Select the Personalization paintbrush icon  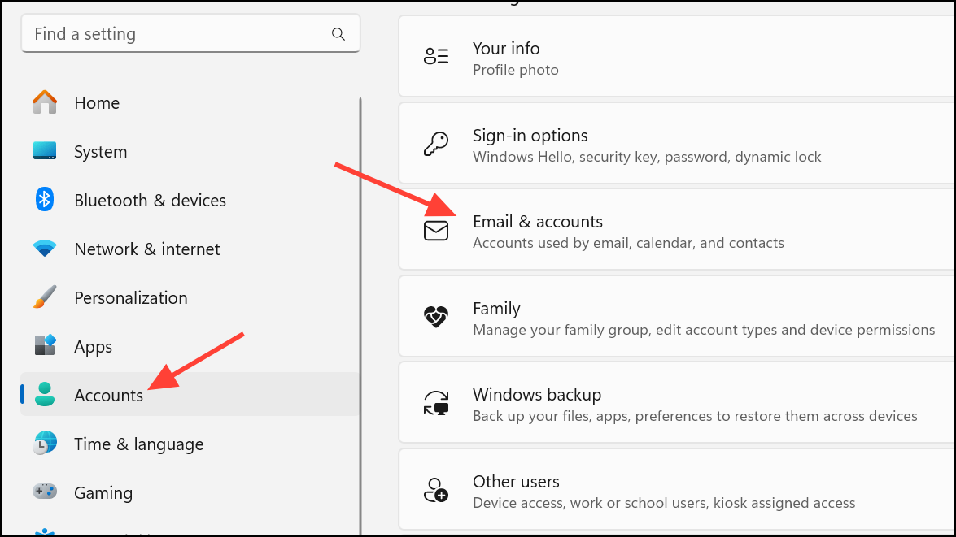pos(45,297)
